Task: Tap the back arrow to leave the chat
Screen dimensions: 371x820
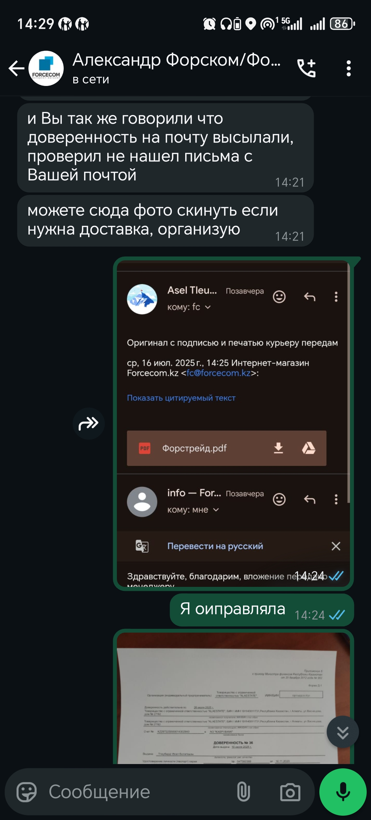Action: click(x=17, y=68)
